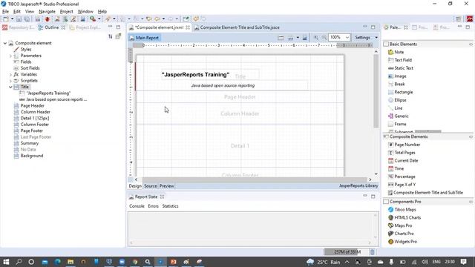Viewport: 475px width, 267px height.
Task: Collapse the Composite element root node
Action: [5, 43]
